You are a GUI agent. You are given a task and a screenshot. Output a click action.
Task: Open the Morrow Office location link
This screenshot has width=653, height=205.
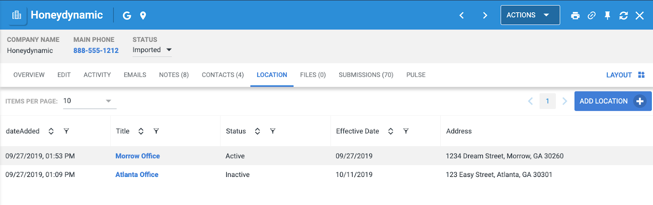(x=138, y=156)
